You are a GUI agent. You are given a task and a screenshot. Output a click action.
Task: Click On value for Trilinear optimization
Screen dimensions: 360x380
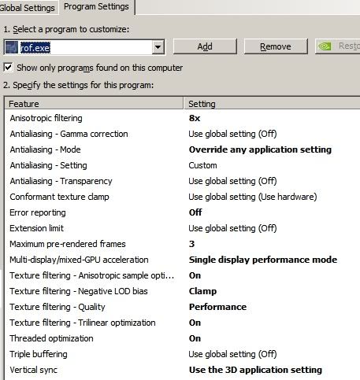195,323
